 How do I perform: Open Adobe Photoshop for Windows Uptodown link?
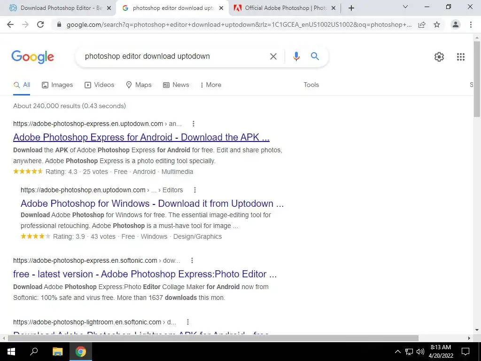coord(152,204)
